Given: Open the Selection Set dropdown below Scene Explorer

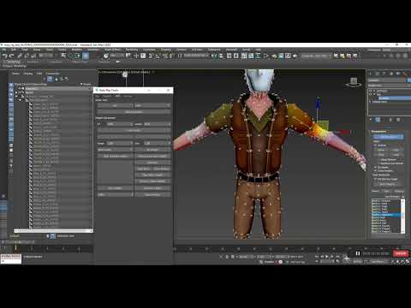Looking at the screenshot, I should tap(66, 236).
